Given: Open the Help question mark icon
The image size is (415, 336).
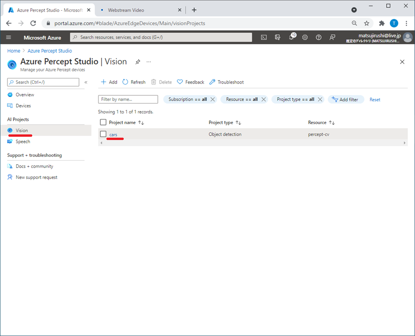Looking at the screenshot, I should point(319,37).
